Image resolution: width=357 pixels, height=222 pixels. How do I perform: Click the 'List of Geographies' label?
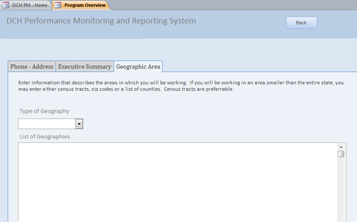coord(45,136)
